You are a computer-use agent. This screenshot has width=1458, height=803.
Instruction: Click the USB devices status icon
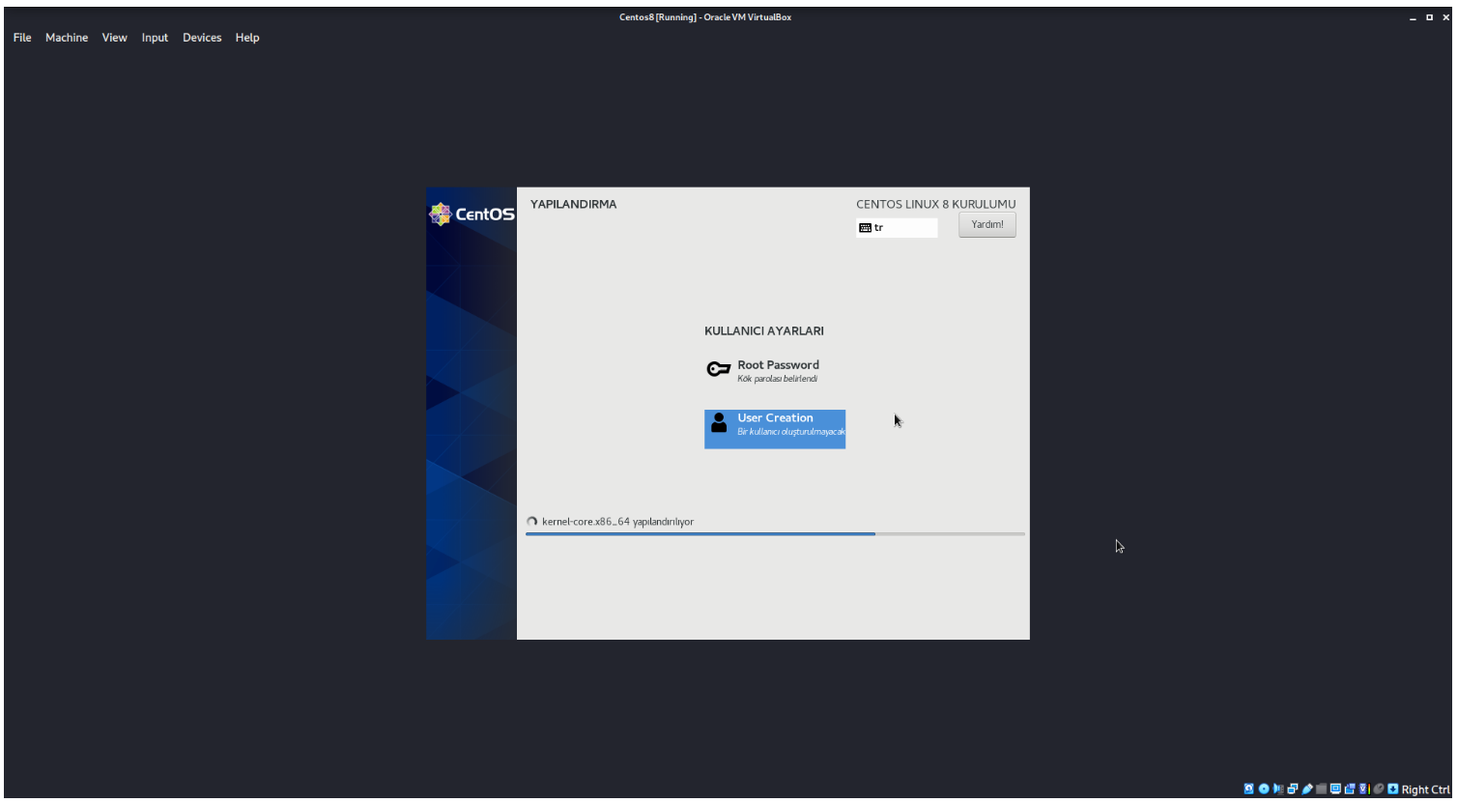(x=1307, y=789)
